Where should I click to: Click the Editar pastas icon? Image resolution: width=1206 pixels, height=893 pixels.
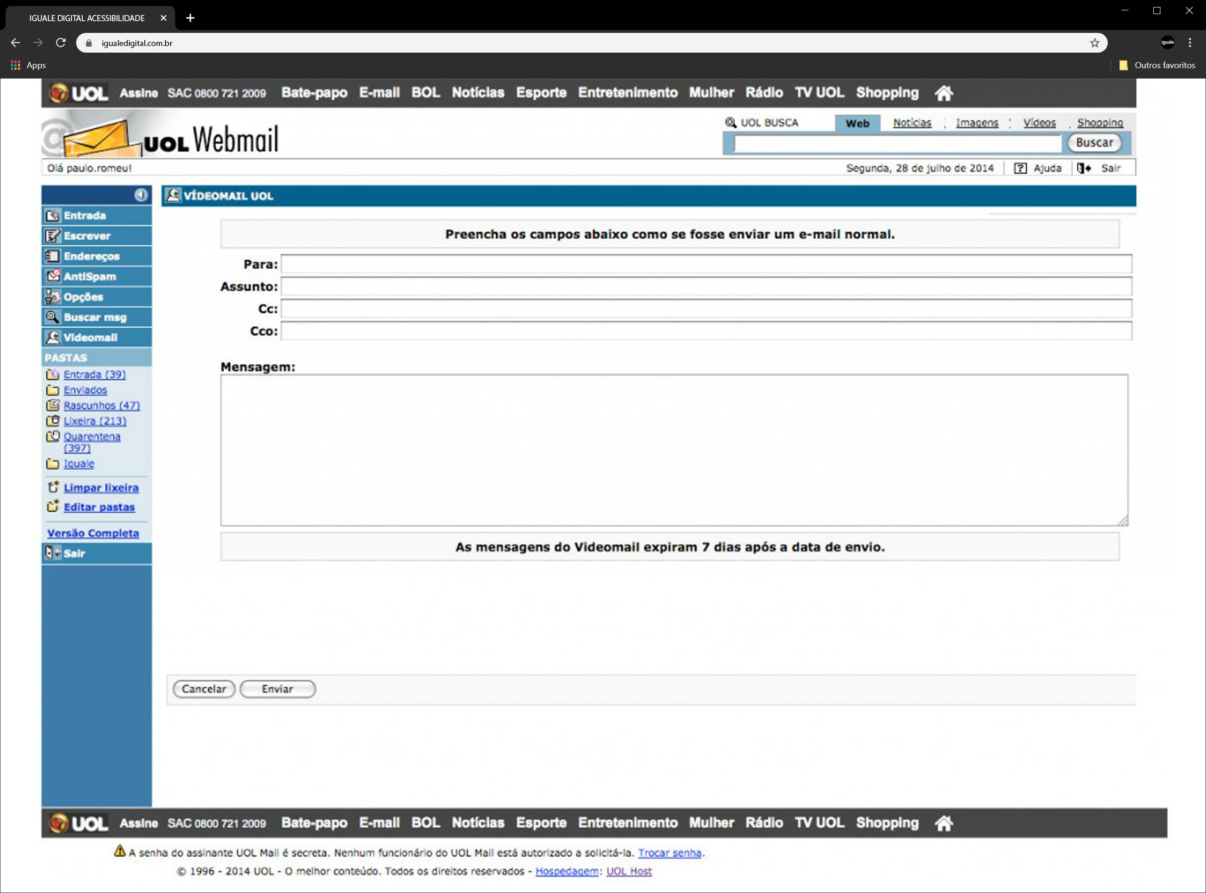tap(53, 507)
